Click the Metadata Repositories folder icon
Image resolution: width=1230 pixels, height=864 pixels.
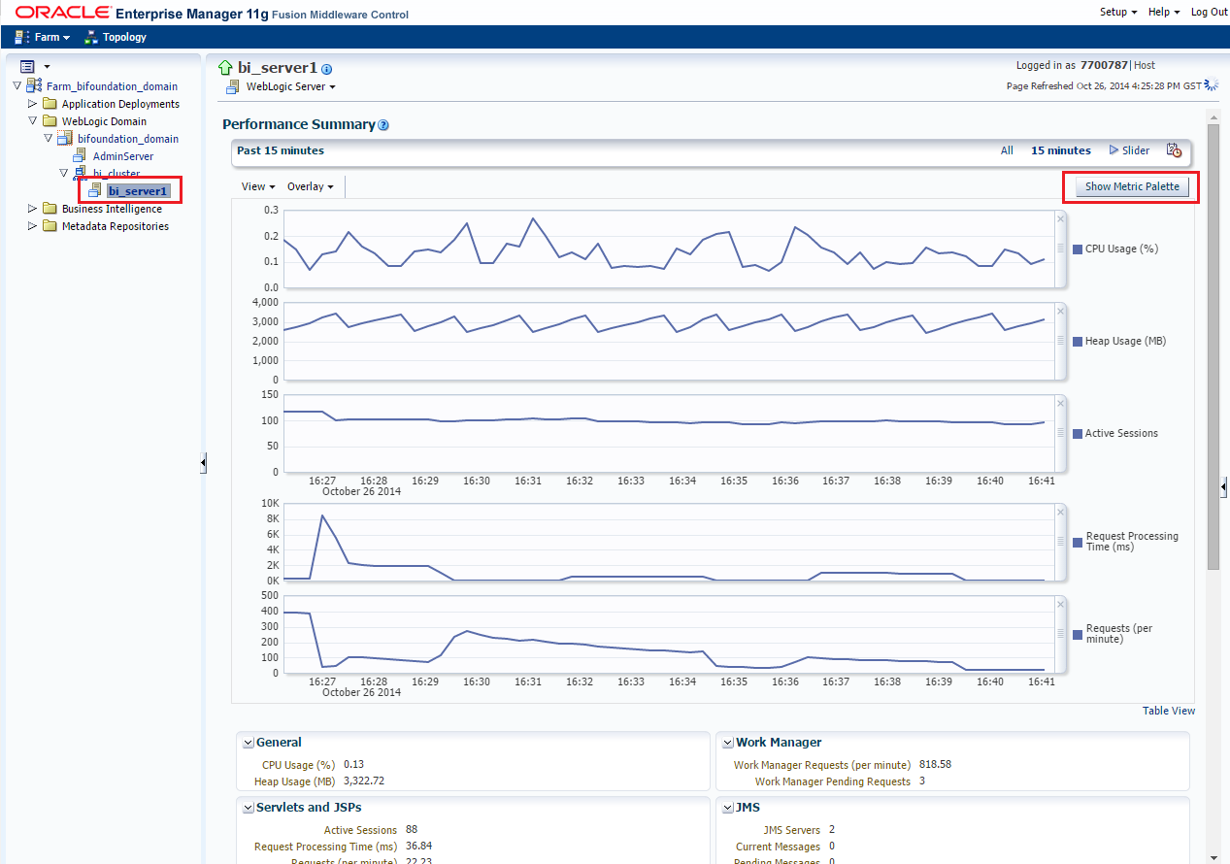pos(50,226)
